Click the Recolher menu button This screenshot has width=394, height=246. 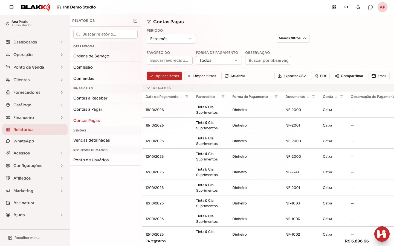pos(24,238)
